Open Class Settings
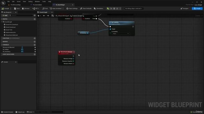The width and height of the screenshot is (204, 114). (x=72, y=9)
